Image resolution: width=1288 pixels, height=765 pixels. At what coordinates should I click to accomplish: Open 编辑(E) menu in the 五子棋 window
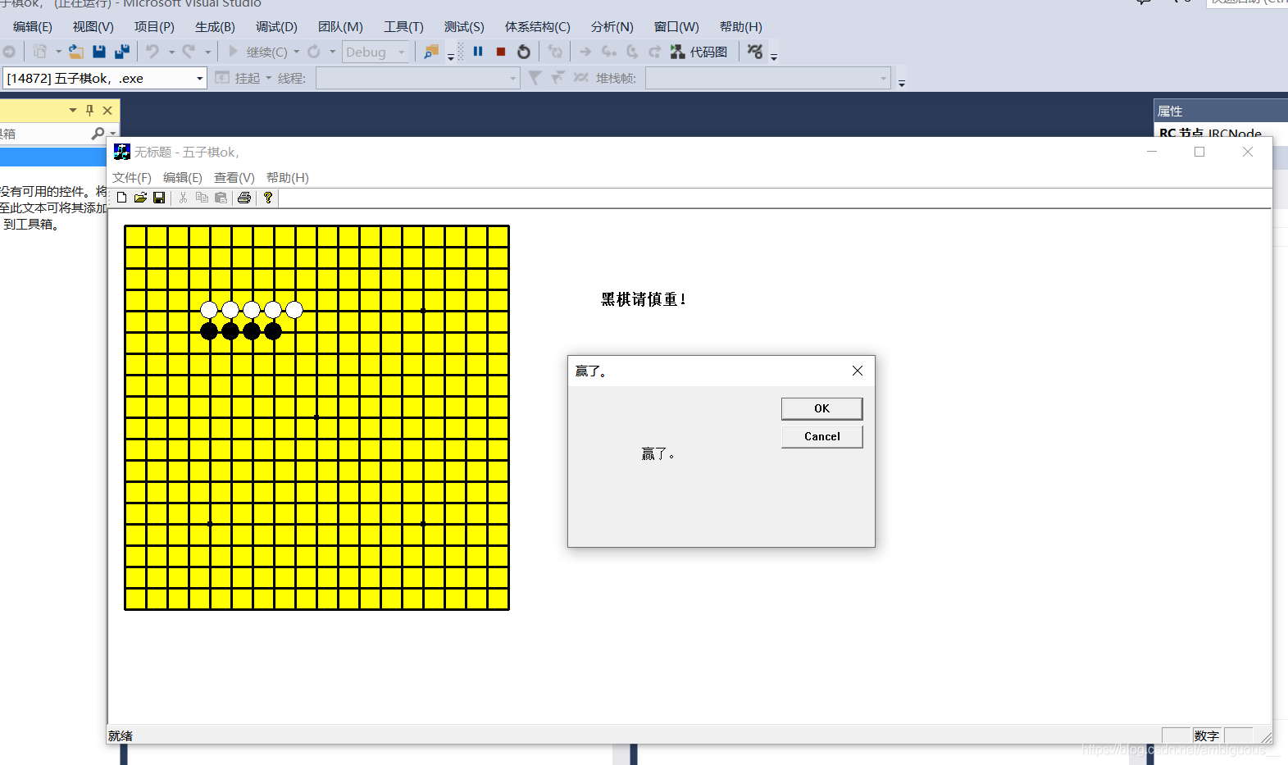pyautogui.click(x=182, y=178)
